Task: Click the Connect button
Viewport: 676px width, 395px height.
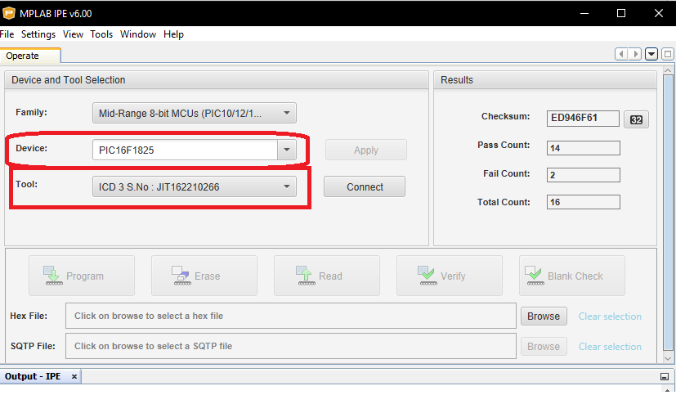Action: (365, 186)
